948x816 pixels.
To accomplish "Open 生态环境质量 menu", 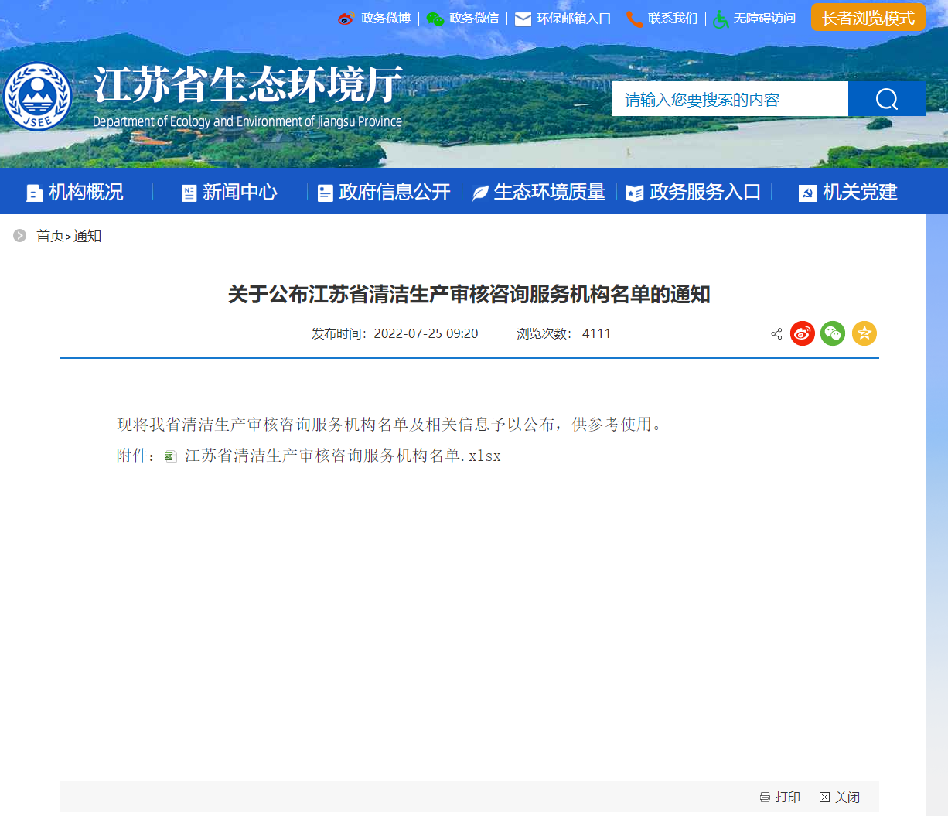I will coord(550,192).
